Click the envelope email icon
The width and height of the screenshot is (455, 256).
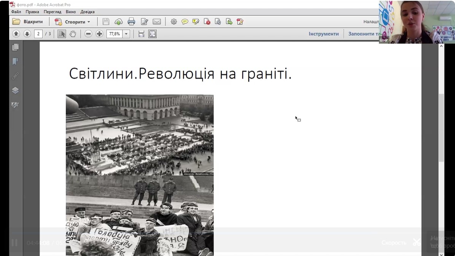(157, 22)
